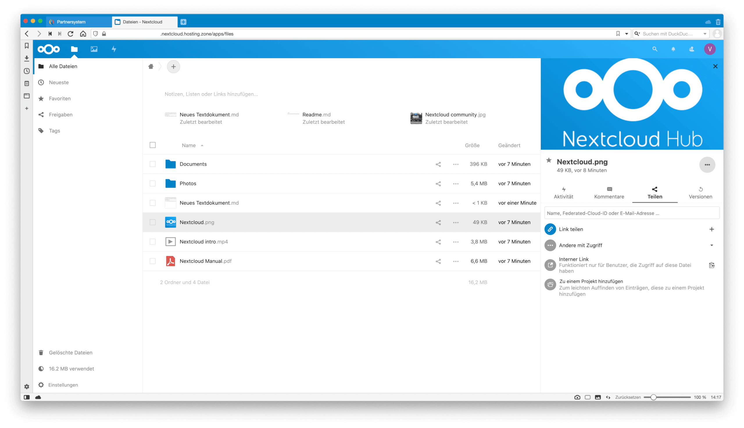Click the home breadcrumb icon
This screenshot has height=428, width=744.
[151, 67]
